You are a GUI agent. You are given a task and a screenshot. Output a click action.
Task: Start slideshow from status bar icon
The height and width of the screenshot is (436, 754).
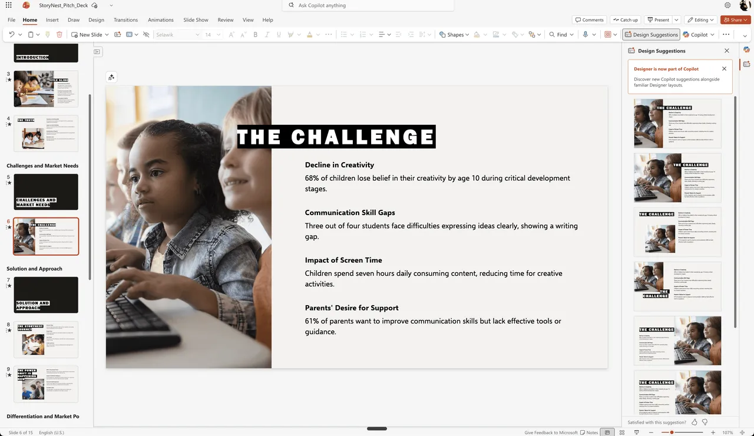pos(636,432)
